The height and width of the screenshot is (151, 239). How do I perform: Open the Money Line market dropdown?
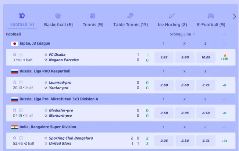[x=183, y=34]
